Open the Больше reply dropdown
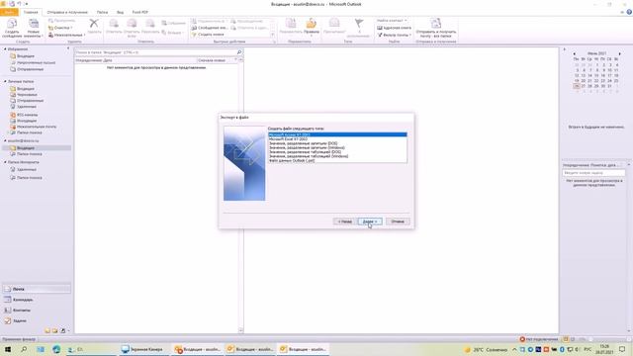This screenshot has width=633, height=356. pos(172,33)
